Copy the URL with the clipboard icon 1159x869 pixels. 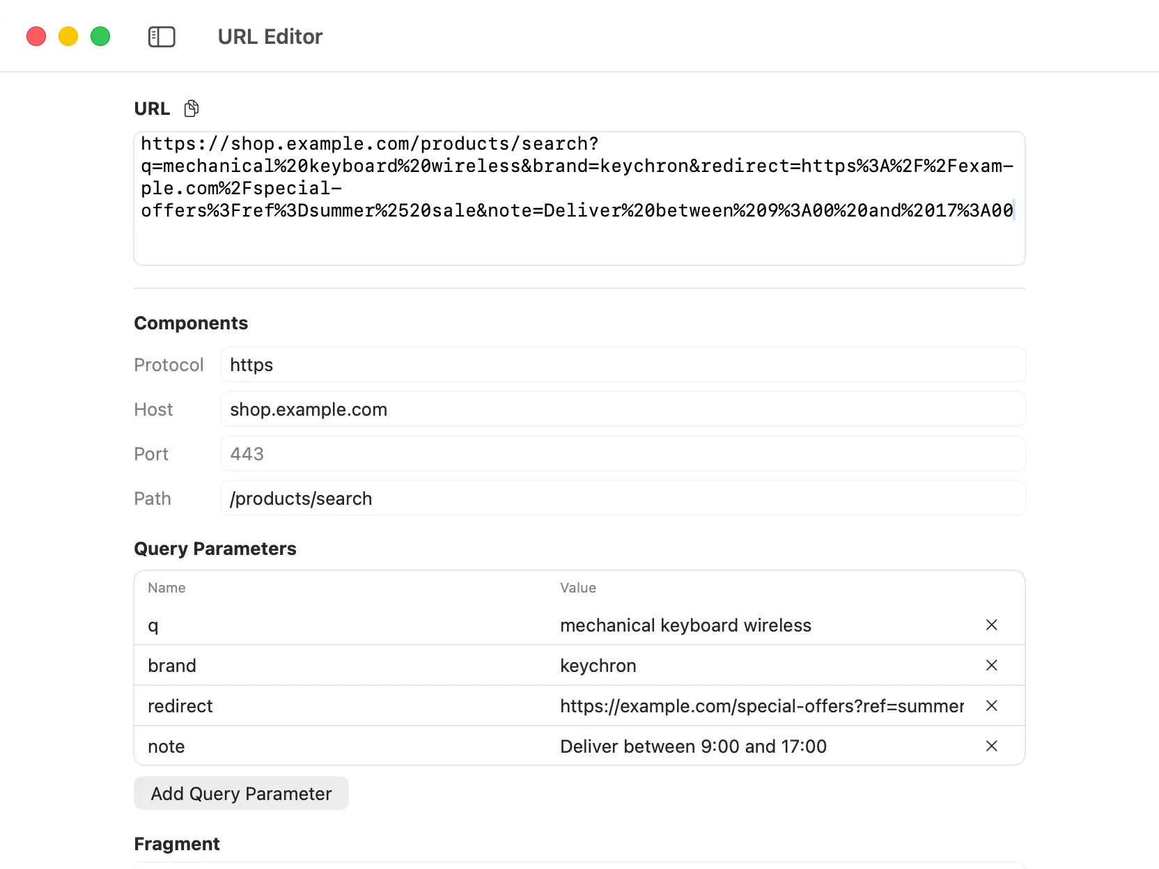coord(192,109)
